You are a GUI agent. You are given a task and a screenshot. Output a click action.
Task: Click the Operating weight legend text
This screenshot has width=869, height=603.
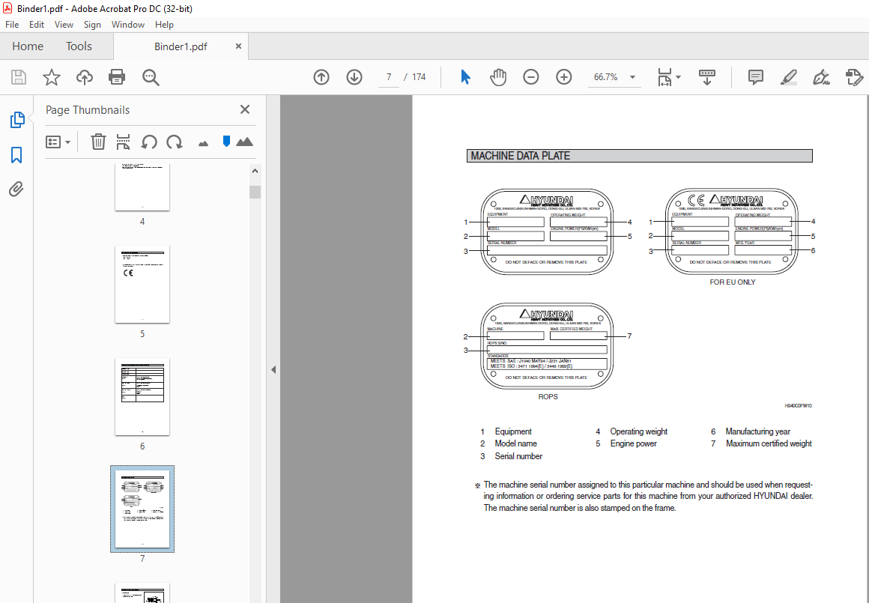pyautogui.click(x=639, y=431)
